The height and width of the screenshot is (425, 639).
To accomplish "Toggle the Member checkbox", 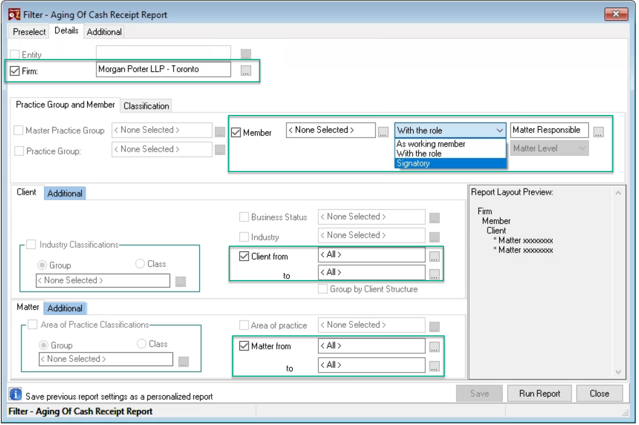I will coord(236,133).
